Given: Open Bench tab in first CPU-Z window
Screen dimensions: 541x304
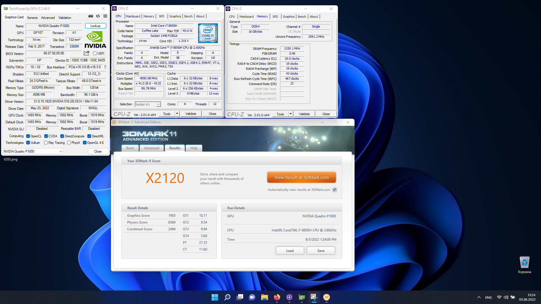Looking at the screenshot, I should coord(189,16).
